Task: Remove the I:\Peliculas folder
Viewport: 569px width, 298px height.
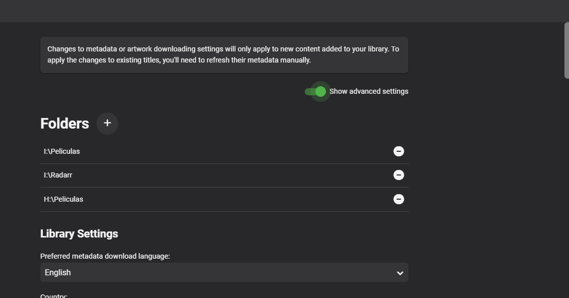Action: (x=399, y=151)
